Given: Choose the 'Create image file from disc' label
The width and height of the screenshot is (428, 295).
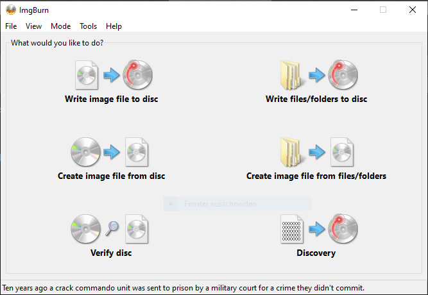Looking at the screenshot, I should (112, 176).
